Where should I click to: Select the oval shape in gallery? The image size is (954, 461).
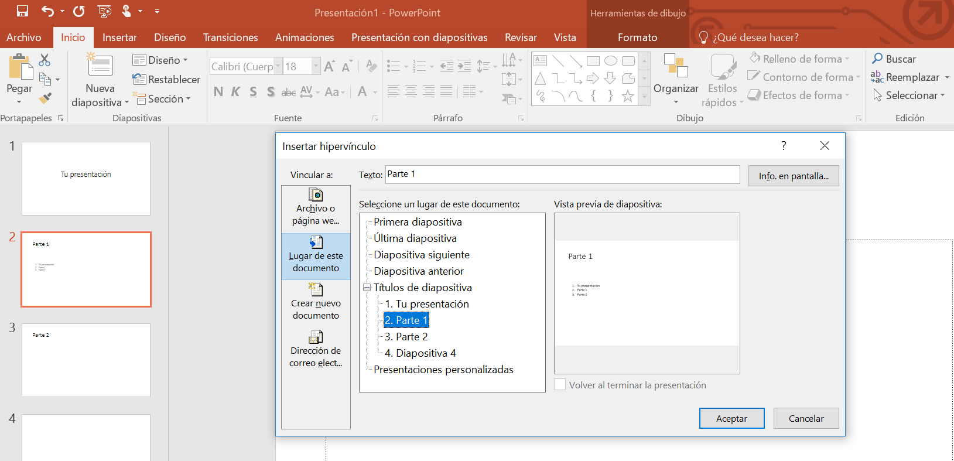click(x=611, y=61)
